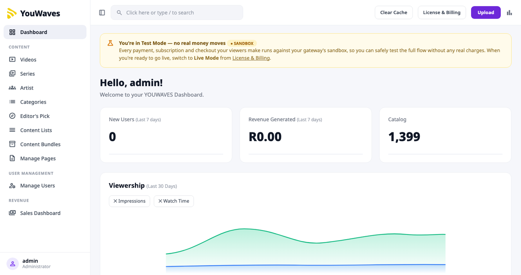Click the R0.00 revenue value
521x275 pixels.
coord(265,137)
